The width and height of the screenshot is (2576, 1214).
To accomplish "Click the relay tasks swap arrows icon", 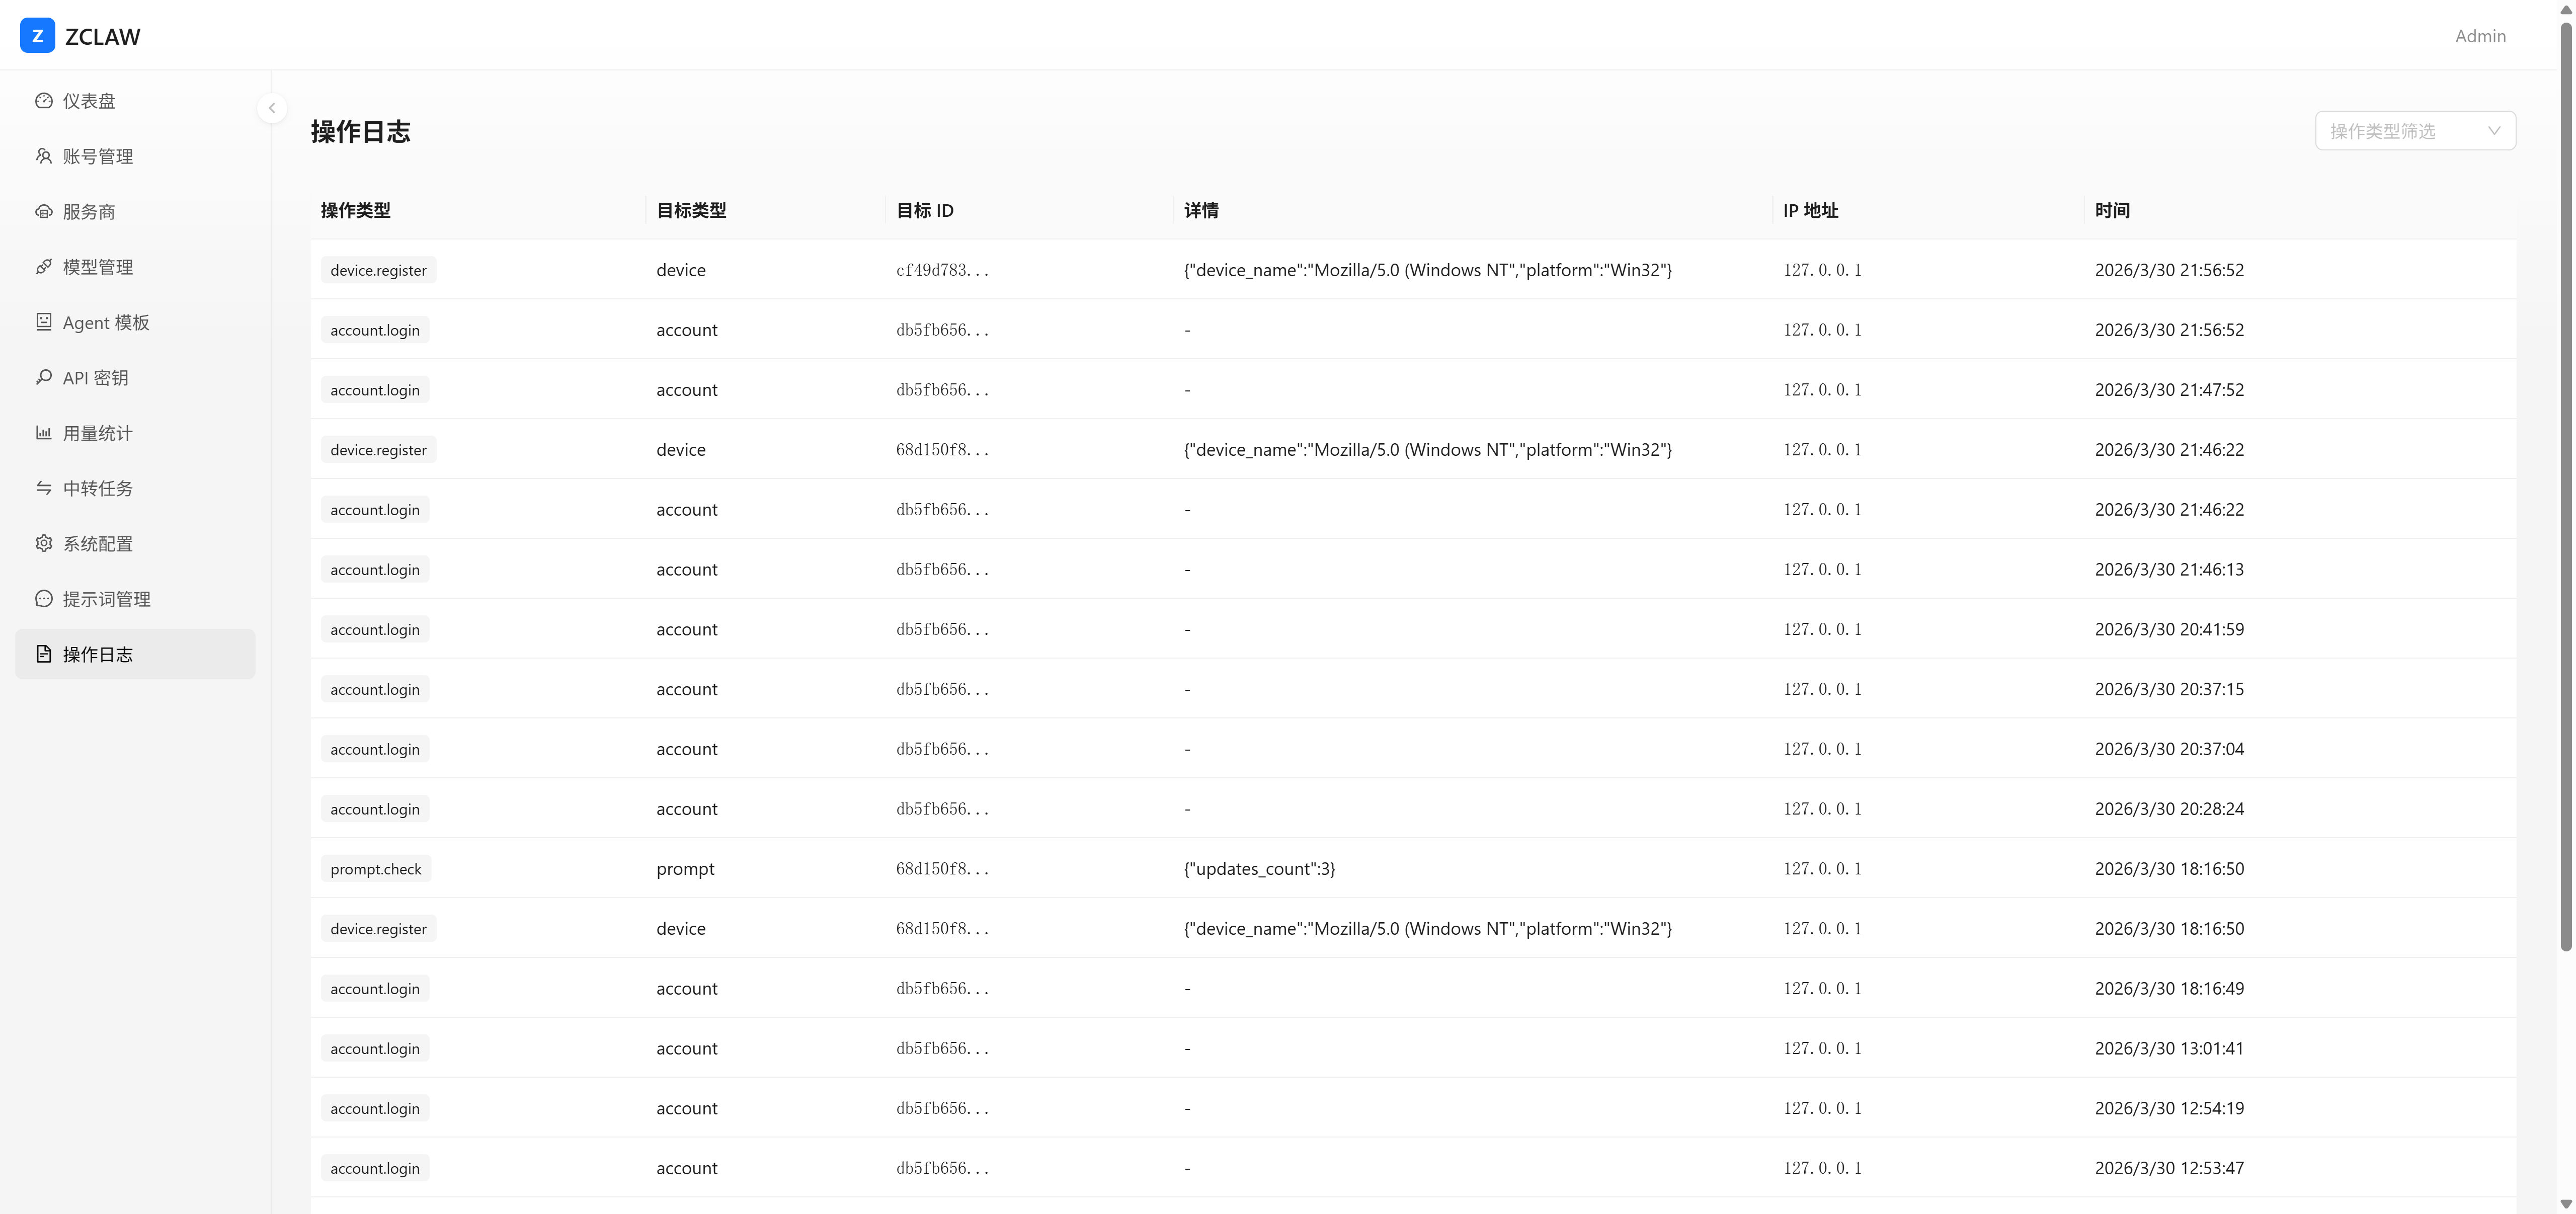I will [43, 488].
